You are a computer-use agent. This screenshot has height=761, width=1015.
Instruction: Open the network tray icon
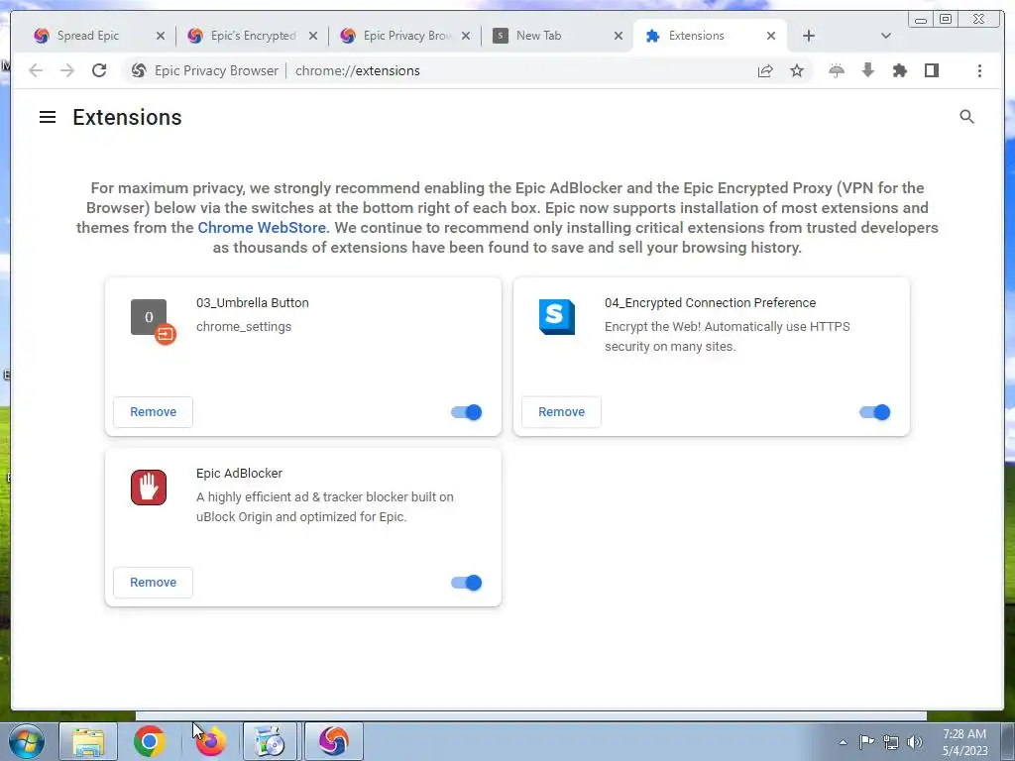891,742
